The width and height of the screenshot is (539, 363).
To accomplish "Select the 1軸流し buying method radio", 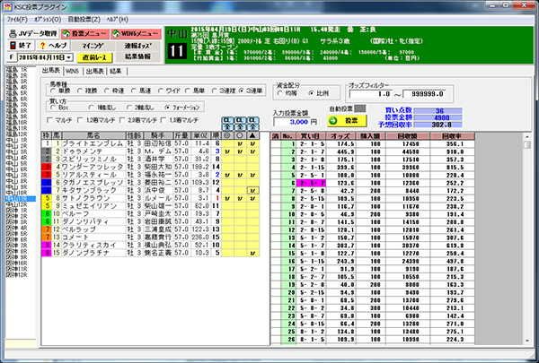I will (x=91, y=108).
